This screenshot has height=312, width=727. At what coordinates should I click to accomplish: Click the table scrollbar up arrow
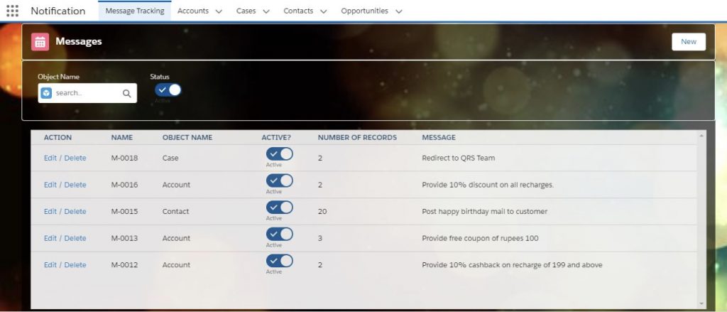(x=701, y=135)
